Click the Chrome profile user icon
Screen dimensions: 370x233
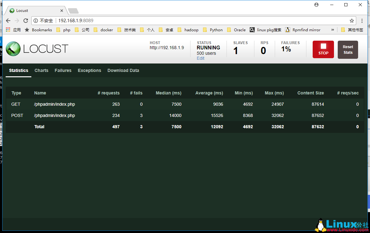[316, 5]
